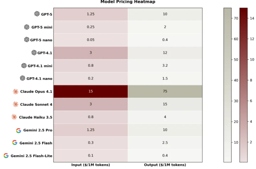Screen dimensions: 256x169
Task: Select the Claude Opus 4.1 output cell showing 75
Action: (165, 91)
